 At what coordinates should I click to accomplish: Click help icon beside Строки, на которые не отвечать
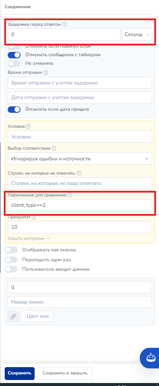(79, 173)
